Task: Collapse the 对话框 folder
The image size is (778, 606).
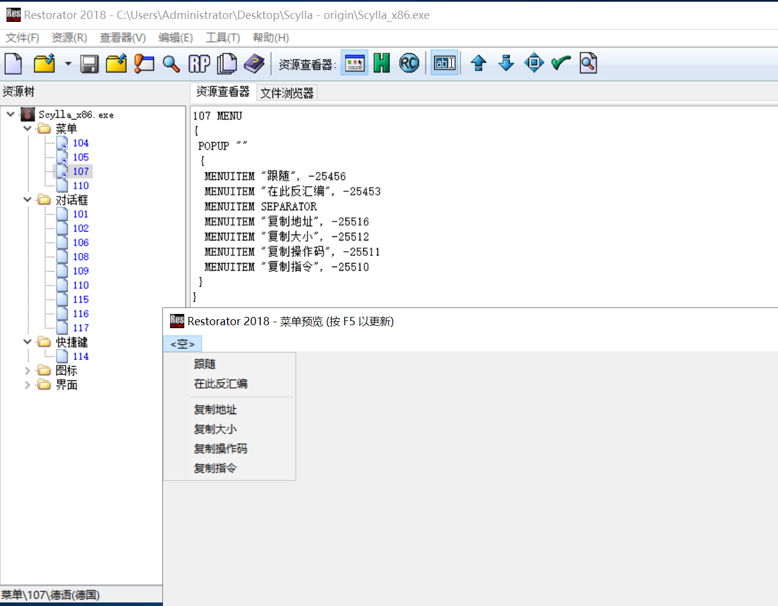Action: click(x=27, y=200)
